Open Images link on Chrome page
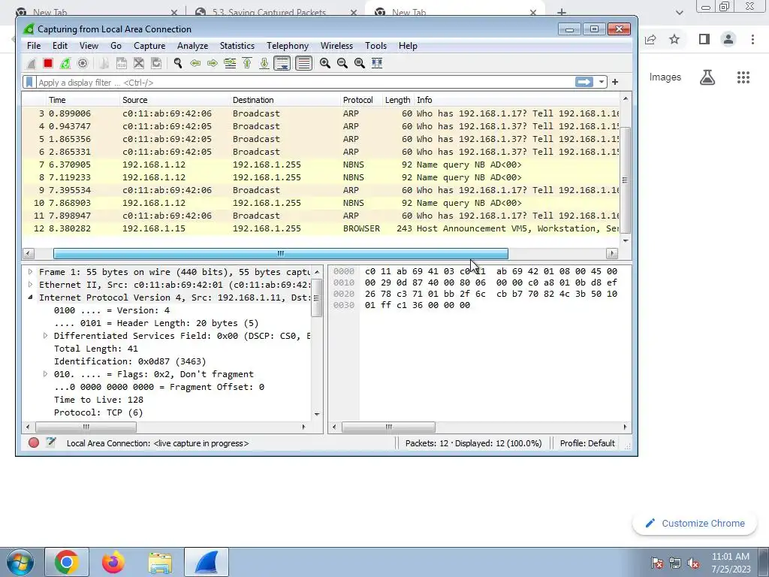The width and height of the screenshot is (769, 577). point(665,77)
